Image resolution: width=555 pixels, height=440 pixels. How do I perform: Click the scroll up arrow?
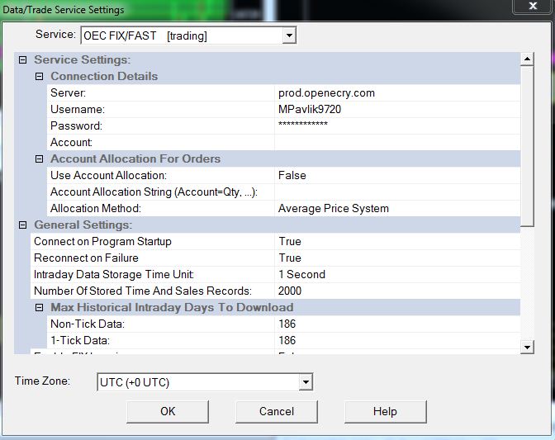527,59
